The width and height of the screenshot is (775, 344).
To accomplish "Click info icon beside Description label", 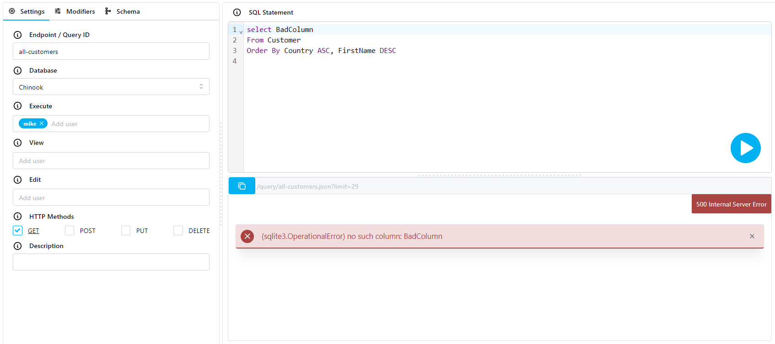I will pyautogui.click(x=18, y=246).
